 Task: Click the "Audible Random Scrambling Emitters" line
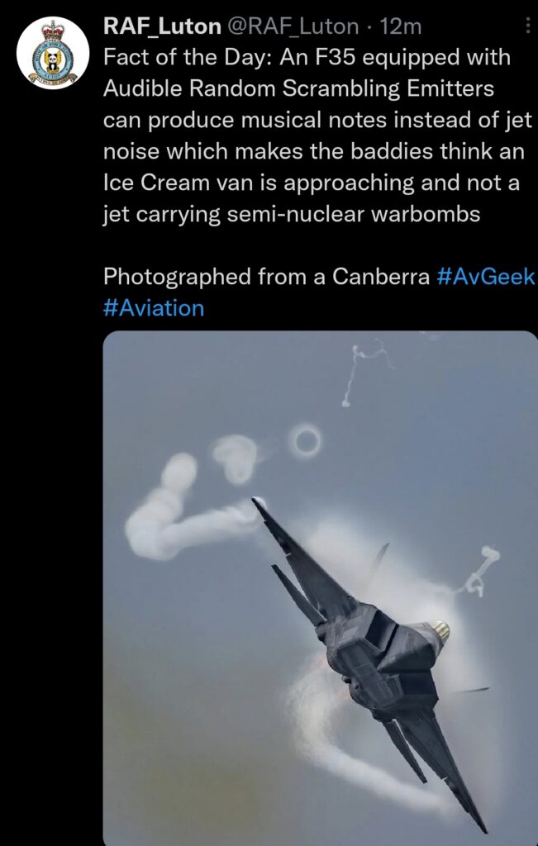[x=298, y=88]
